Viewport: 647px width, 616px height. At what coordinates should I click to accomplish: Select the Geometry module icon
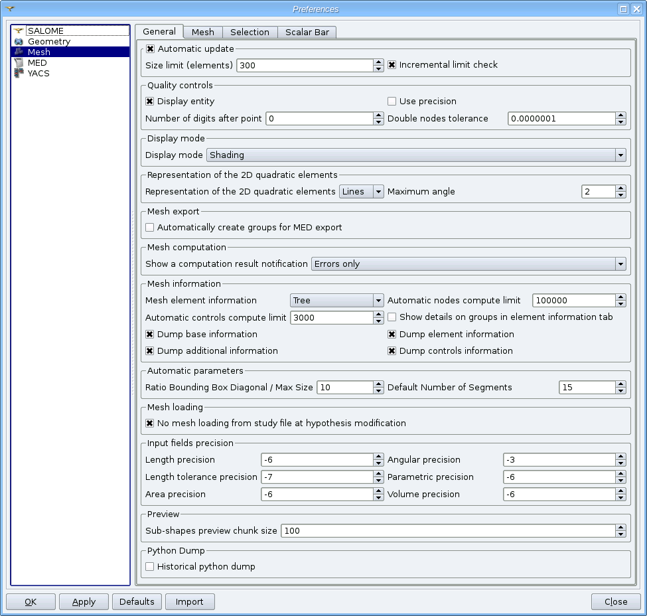(x=18, y=41)
